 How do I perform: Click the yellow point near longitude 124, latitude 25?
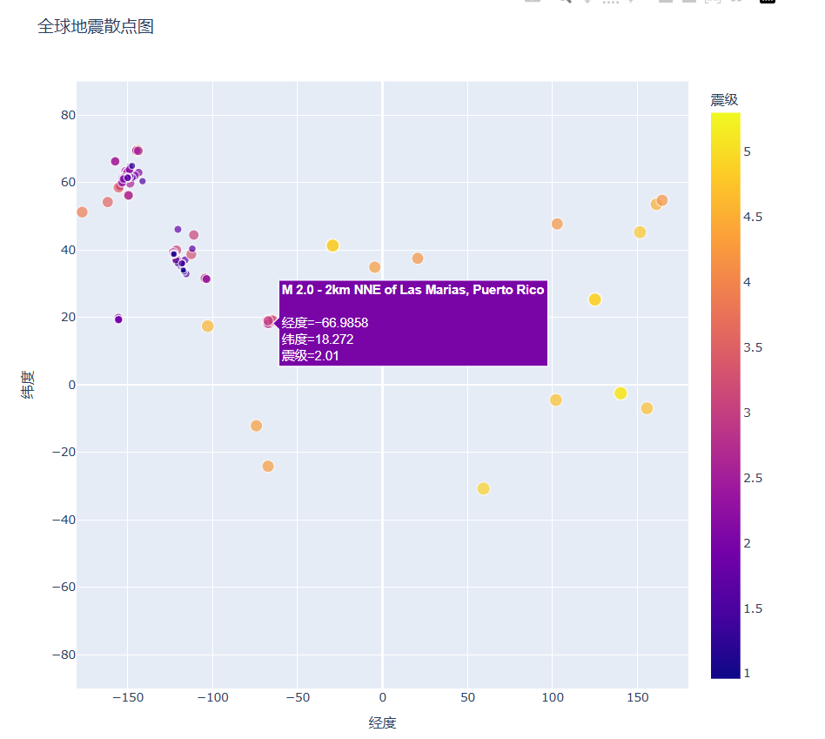[594, 299]
